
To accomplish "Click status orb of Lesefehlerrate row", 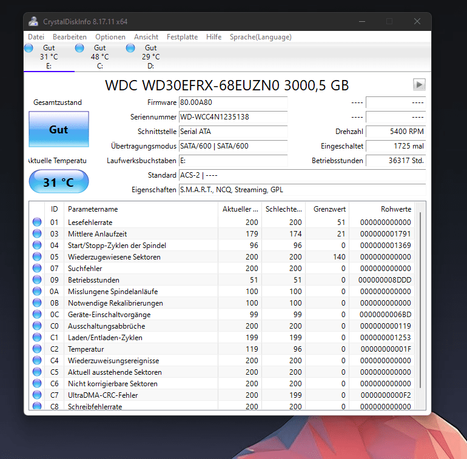I will [x=37, y=222].
